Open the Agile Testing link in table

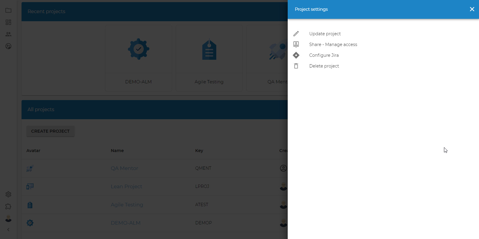pos(127,205)
